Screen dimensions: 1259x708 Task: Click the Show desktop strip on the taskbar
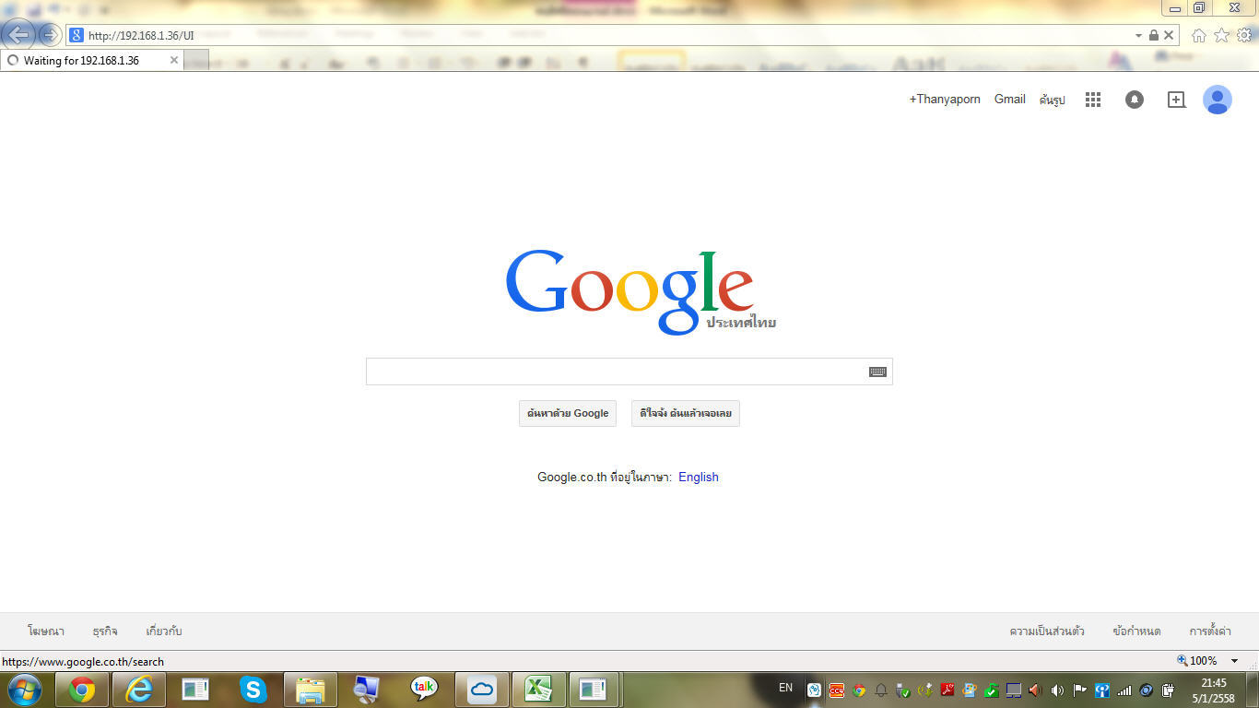(1252, 690)
